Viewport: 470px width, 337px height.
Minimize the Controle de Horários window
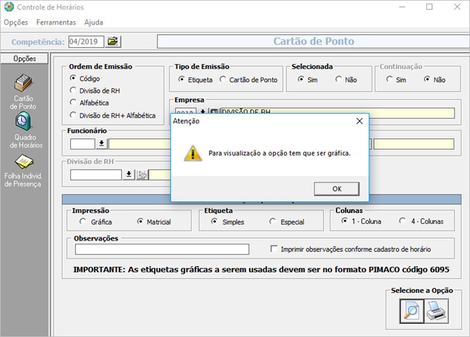pos(402,7)
